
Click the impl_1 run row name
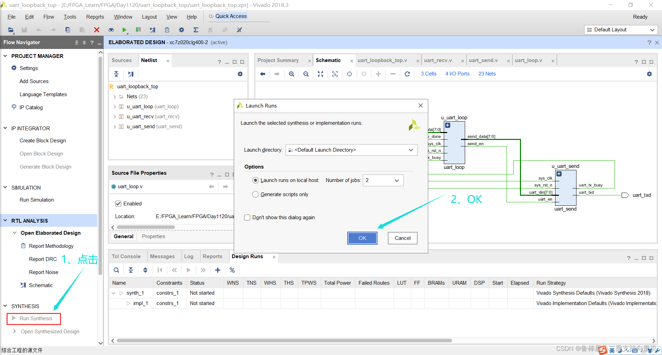pos(140,303)
